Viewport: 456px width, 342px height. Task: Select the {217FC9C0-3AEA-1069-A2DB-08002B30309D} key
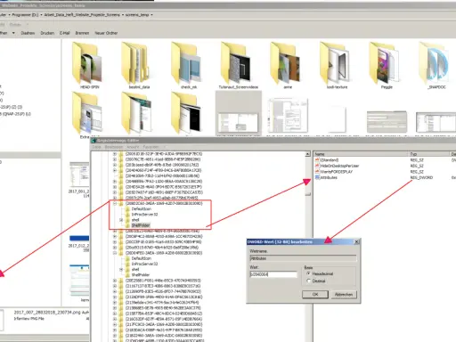(x=164, y=324)
